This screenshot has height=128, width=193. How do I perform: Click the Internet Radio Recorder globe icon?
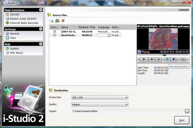tap(7, 23)
